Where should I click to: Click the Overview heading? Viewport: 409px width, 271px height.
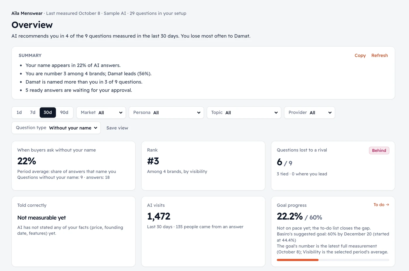32,25
